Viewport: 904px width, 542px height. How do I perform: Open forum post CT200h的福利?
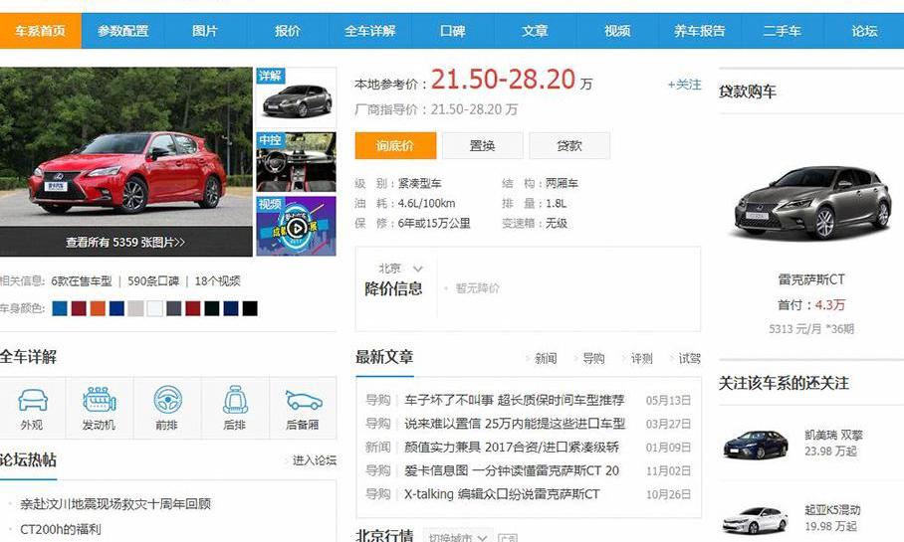(x=61, y=529)
